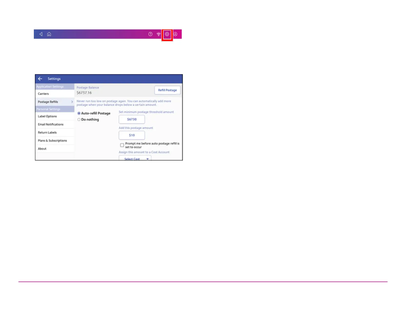Open the settings gear icon
Screen dimensions: 406x313
click(x=167, y=34)
